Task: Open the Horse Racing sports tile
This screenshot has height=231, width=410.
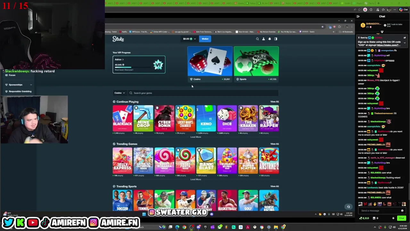Action: pyautogui.click(x=269, y=201)
